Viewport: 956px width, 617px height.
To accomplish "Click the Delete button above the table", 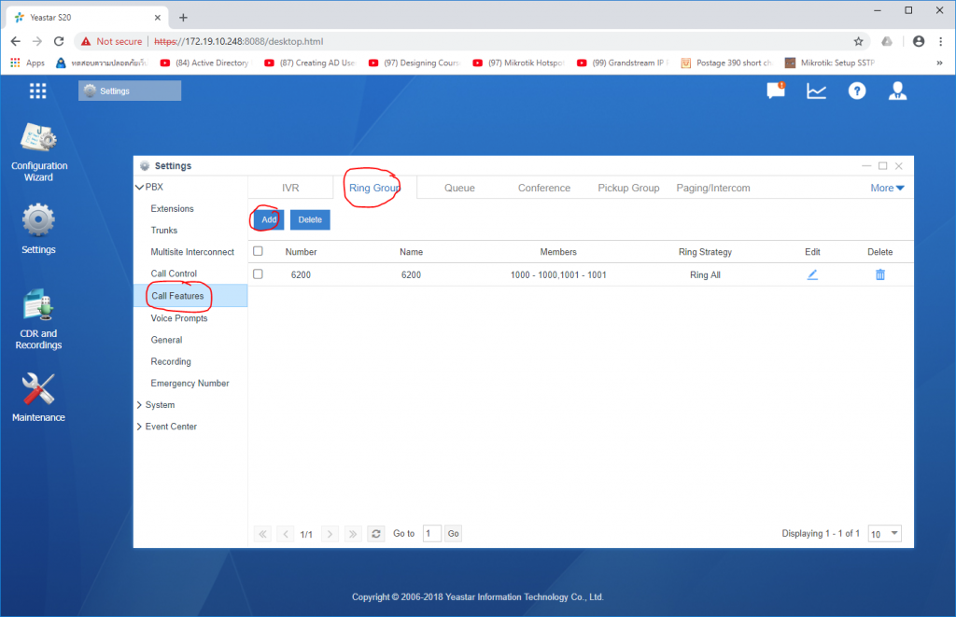I will point(310,220).
